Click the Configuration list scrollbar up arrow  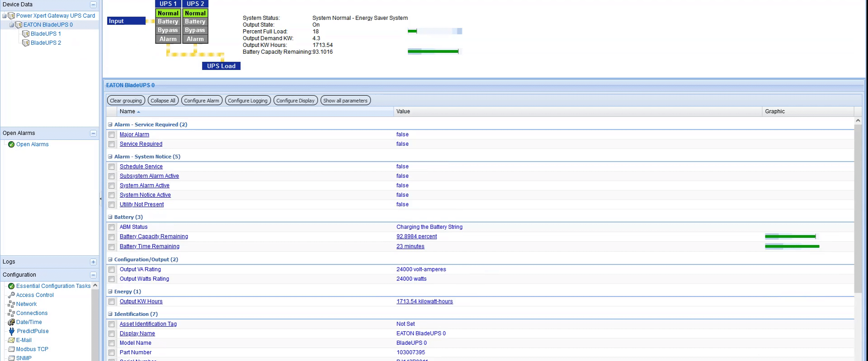95,286
